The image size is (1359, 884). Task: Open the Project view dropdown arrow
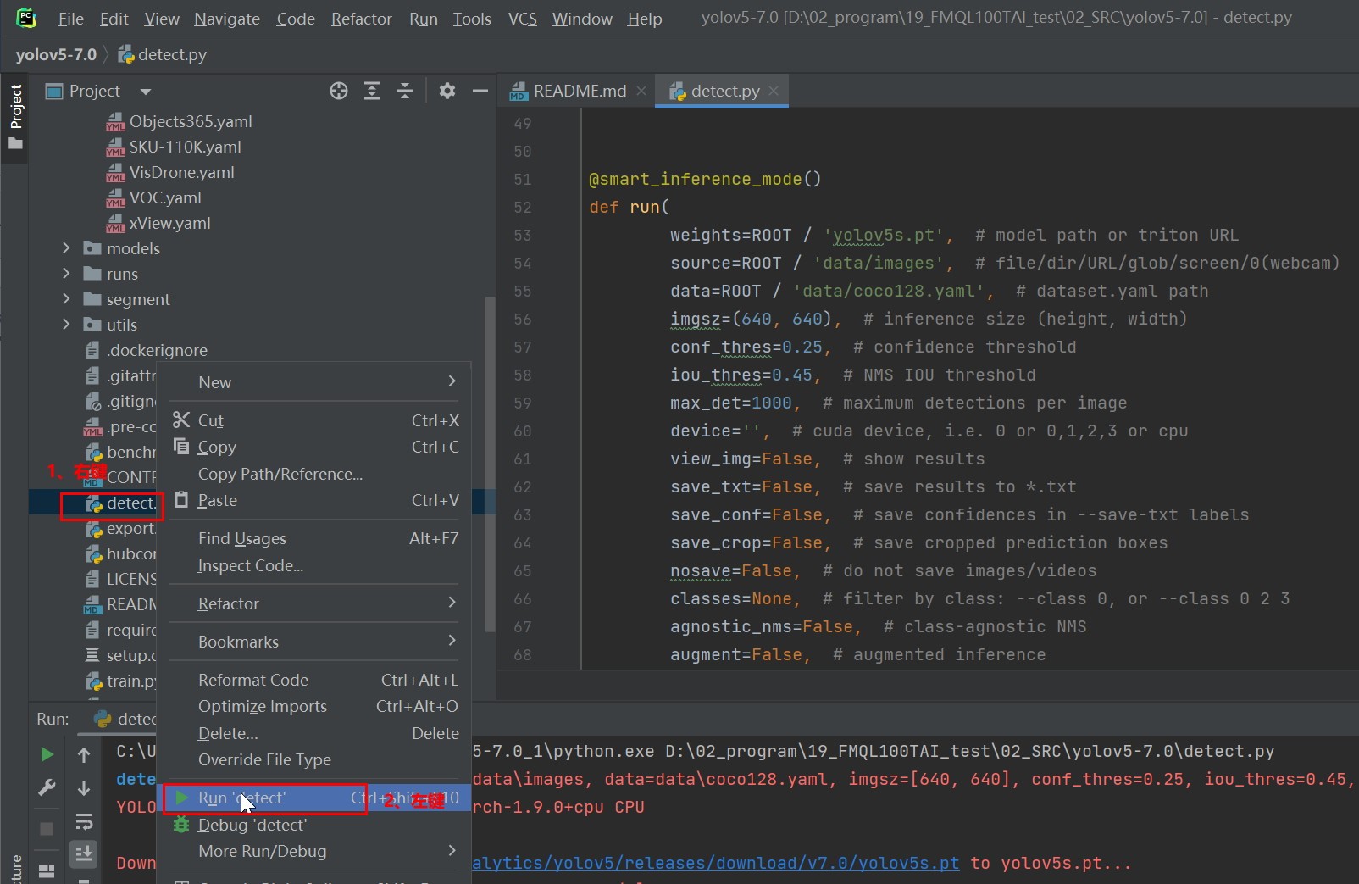click(146, 92)
